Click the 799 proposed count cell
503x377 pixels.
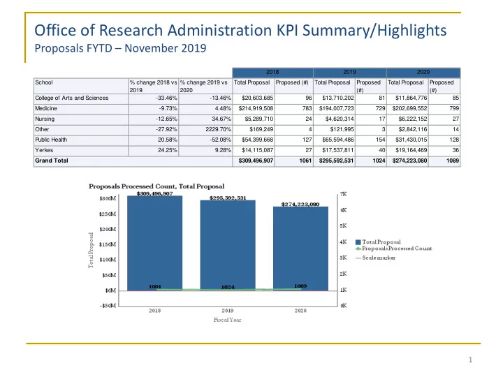[x=444, y=109]
